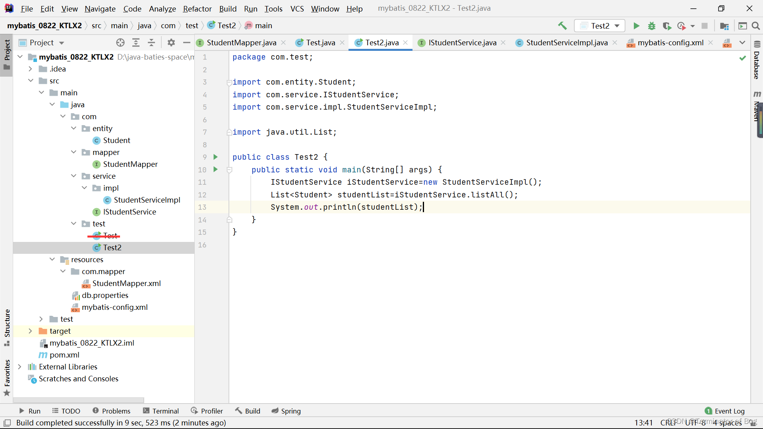This screenshot has height=429, width=763.
Task: Collapse the resources folder
Action: point(52,259)
